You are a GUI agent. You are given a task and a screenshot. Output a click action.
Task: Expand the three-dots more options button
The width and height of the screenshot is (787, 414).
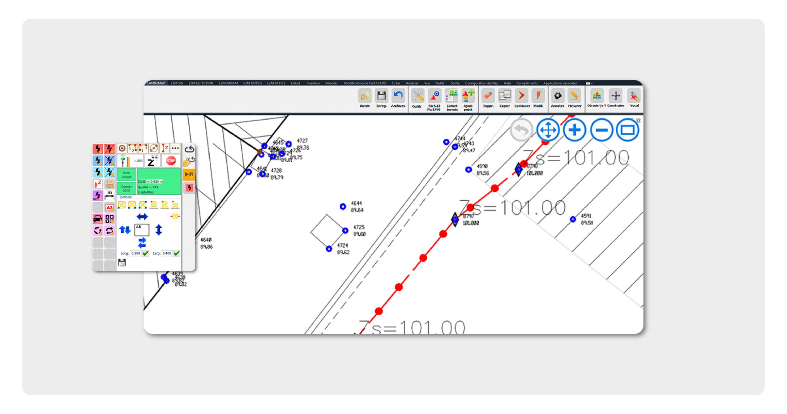click(x=175, y=148)
